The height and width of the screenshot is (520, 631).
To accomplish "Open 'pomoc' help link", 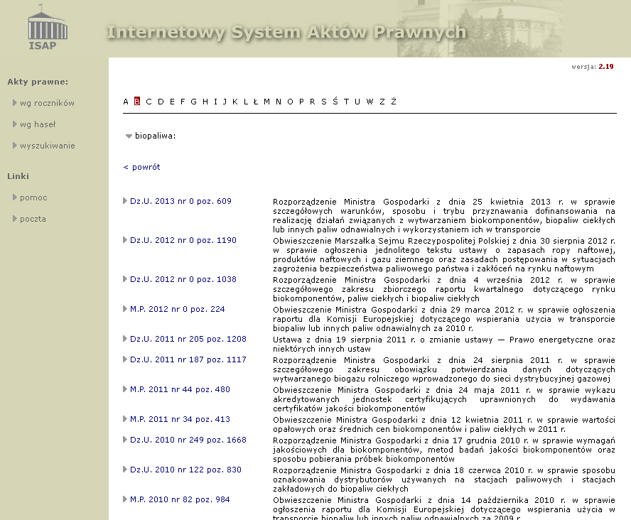I will [x=33, y=197].
